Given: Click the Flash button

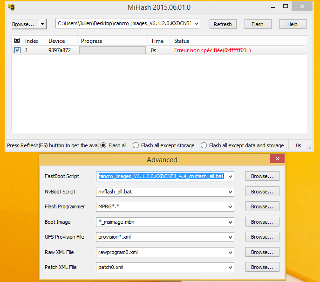Looking at the screenshot, I should (258, 24).
